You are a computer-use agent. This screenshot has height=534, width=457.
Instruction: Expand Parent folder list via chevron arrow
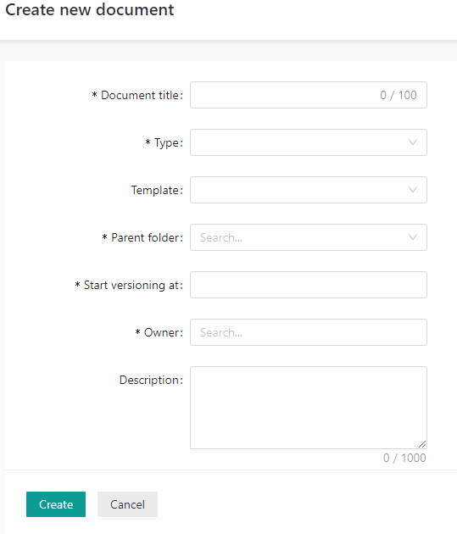click(413, 237)
